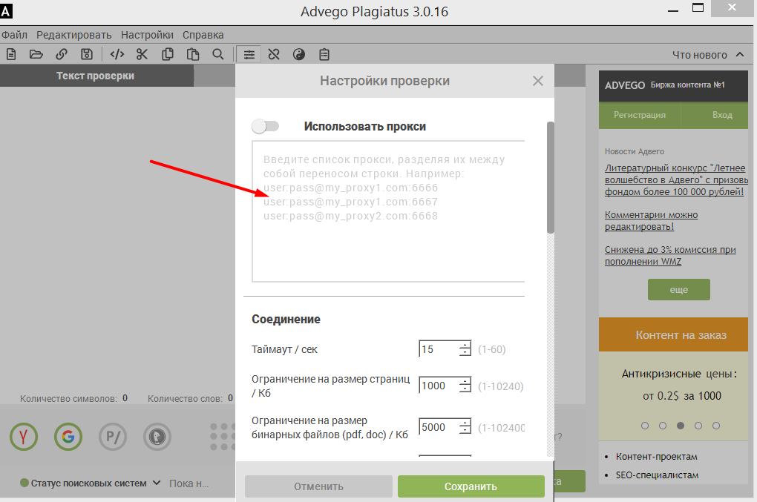Click the Google search engine icon
Viewport: 757px width, 502px height.
[x=68, y=437]
